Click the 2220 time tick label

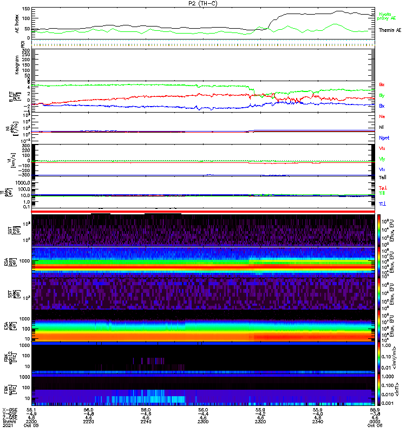click(x=88, y=422)
